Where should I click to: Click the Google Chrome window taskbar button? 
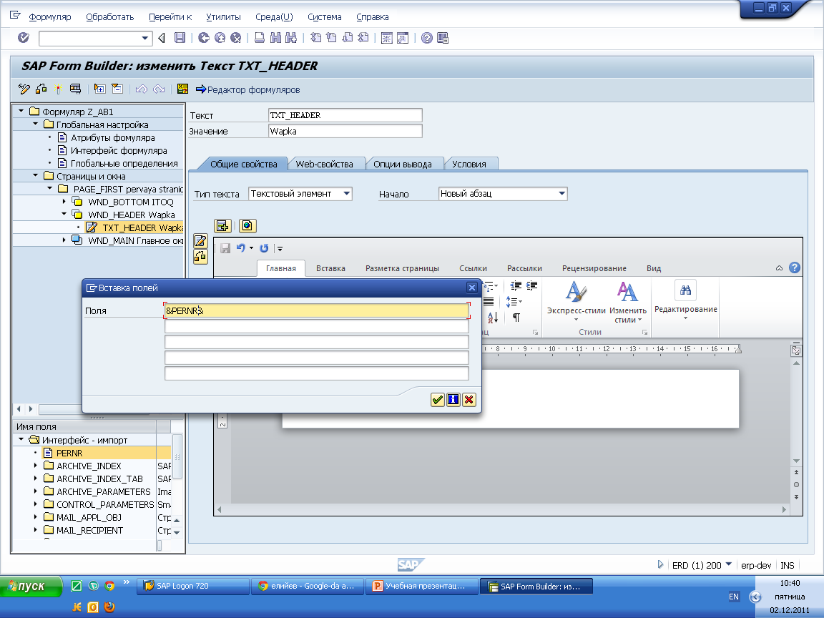308,586
